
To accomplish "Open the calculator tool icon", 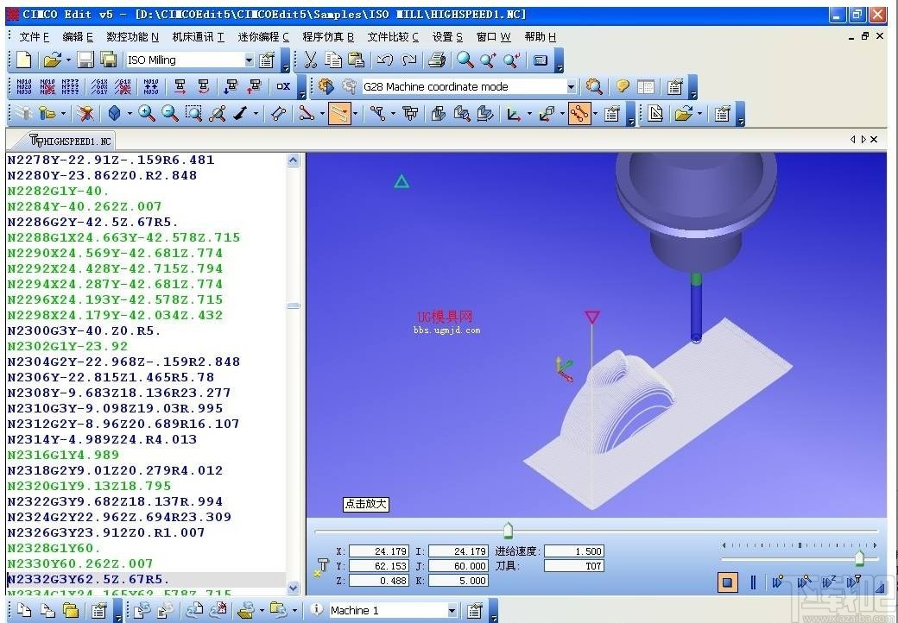I will pos(540,60).
